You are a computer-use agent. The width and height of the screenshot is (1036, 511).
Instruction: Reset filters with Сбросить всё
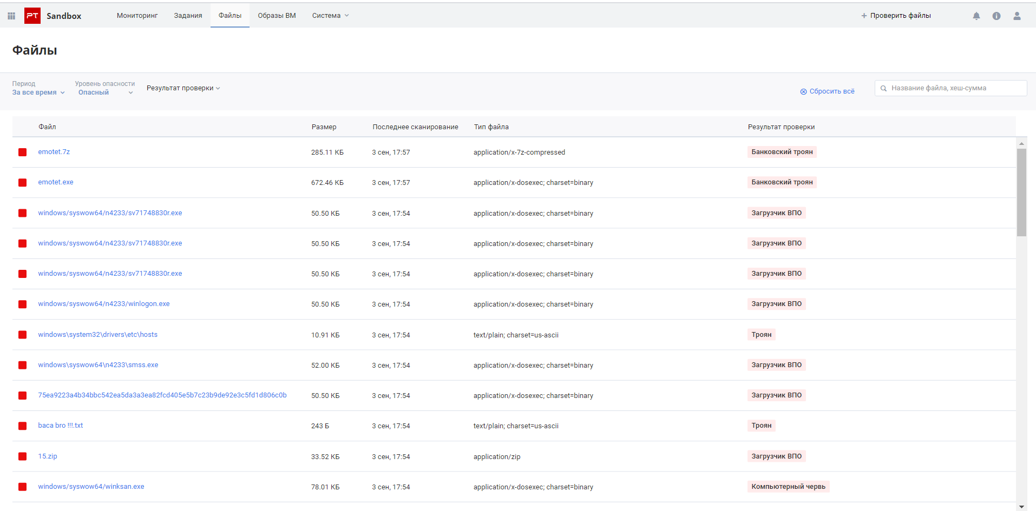[x=827, y=91]
